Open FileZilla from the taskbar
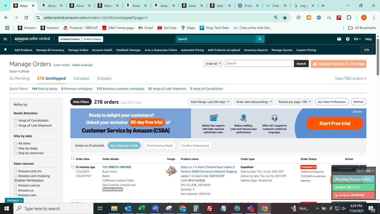Screen dimensions: 380x214 tap(210, 208)
